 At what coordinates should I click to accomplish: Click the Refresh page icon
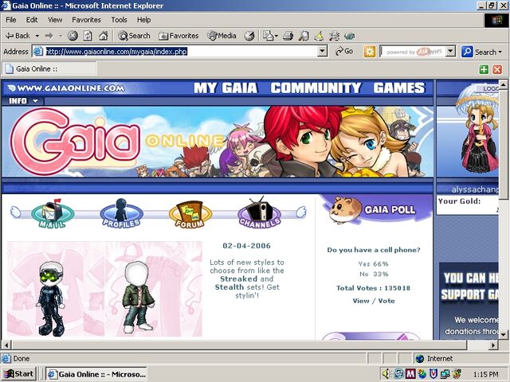pos(88,36)
